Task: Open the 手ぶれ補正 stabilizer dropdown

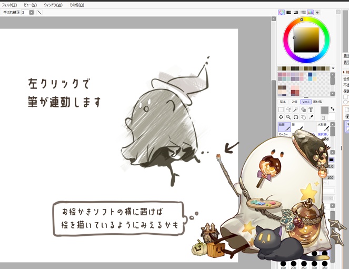Action: click(32, 13)
